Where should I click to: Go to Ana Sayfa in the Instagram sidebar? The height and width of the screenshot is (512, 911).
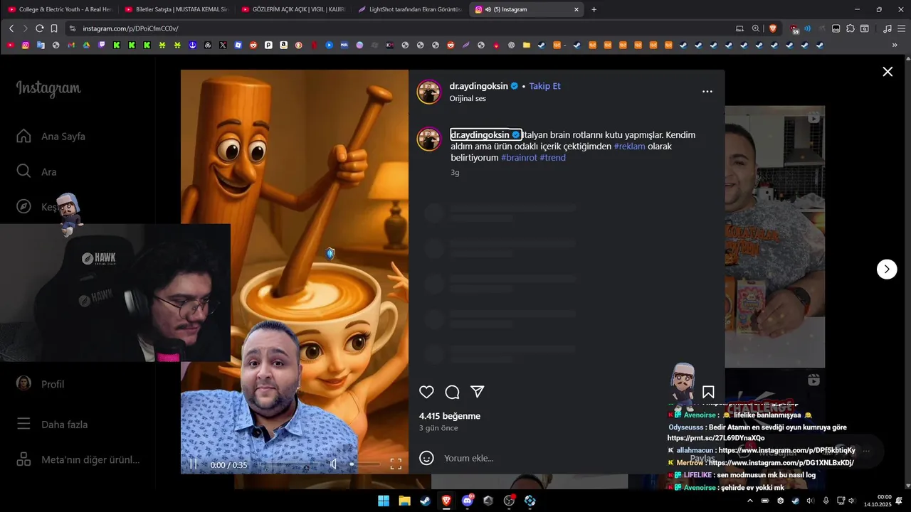point(51,137)
